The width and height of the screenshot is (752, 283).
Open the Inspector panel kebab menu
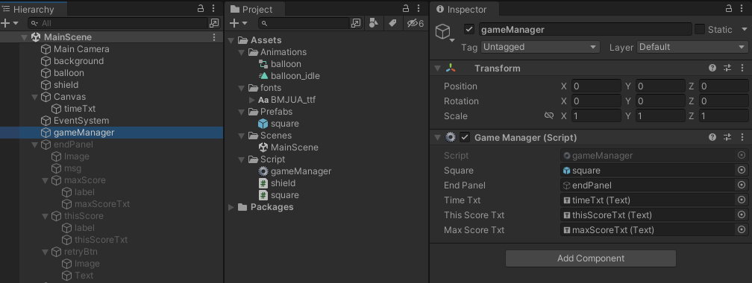[742, 8]
